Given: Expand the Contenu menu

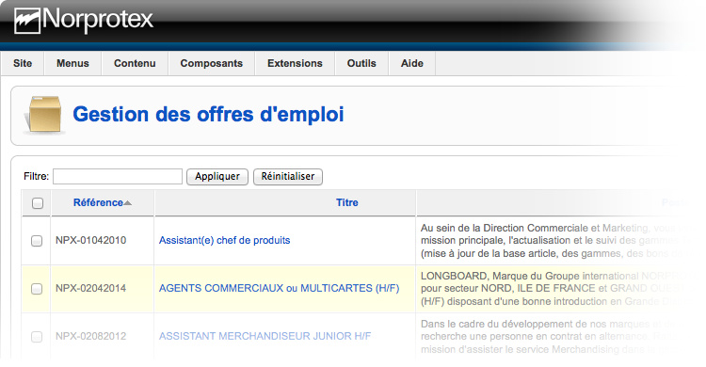Looking at the screenshot, I should (x=135, y=63).
